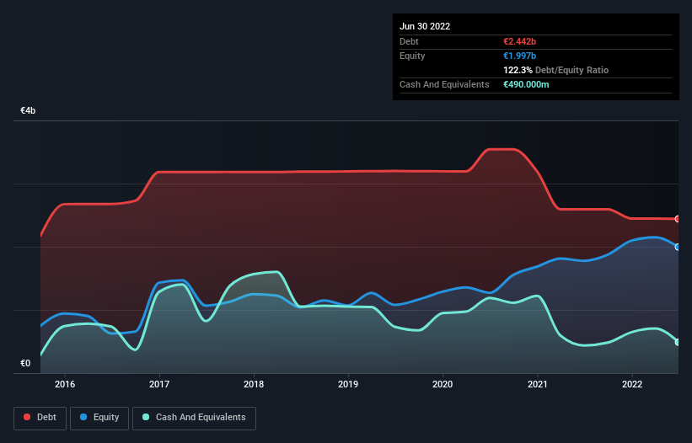This screenshot has width=692, height=443.
Task: Click the €2.442b debt value
Action: tap(519, 41)
